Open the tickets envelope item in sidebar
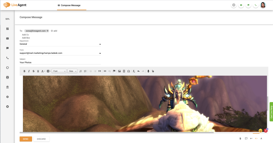 click(x=7, y=38)
